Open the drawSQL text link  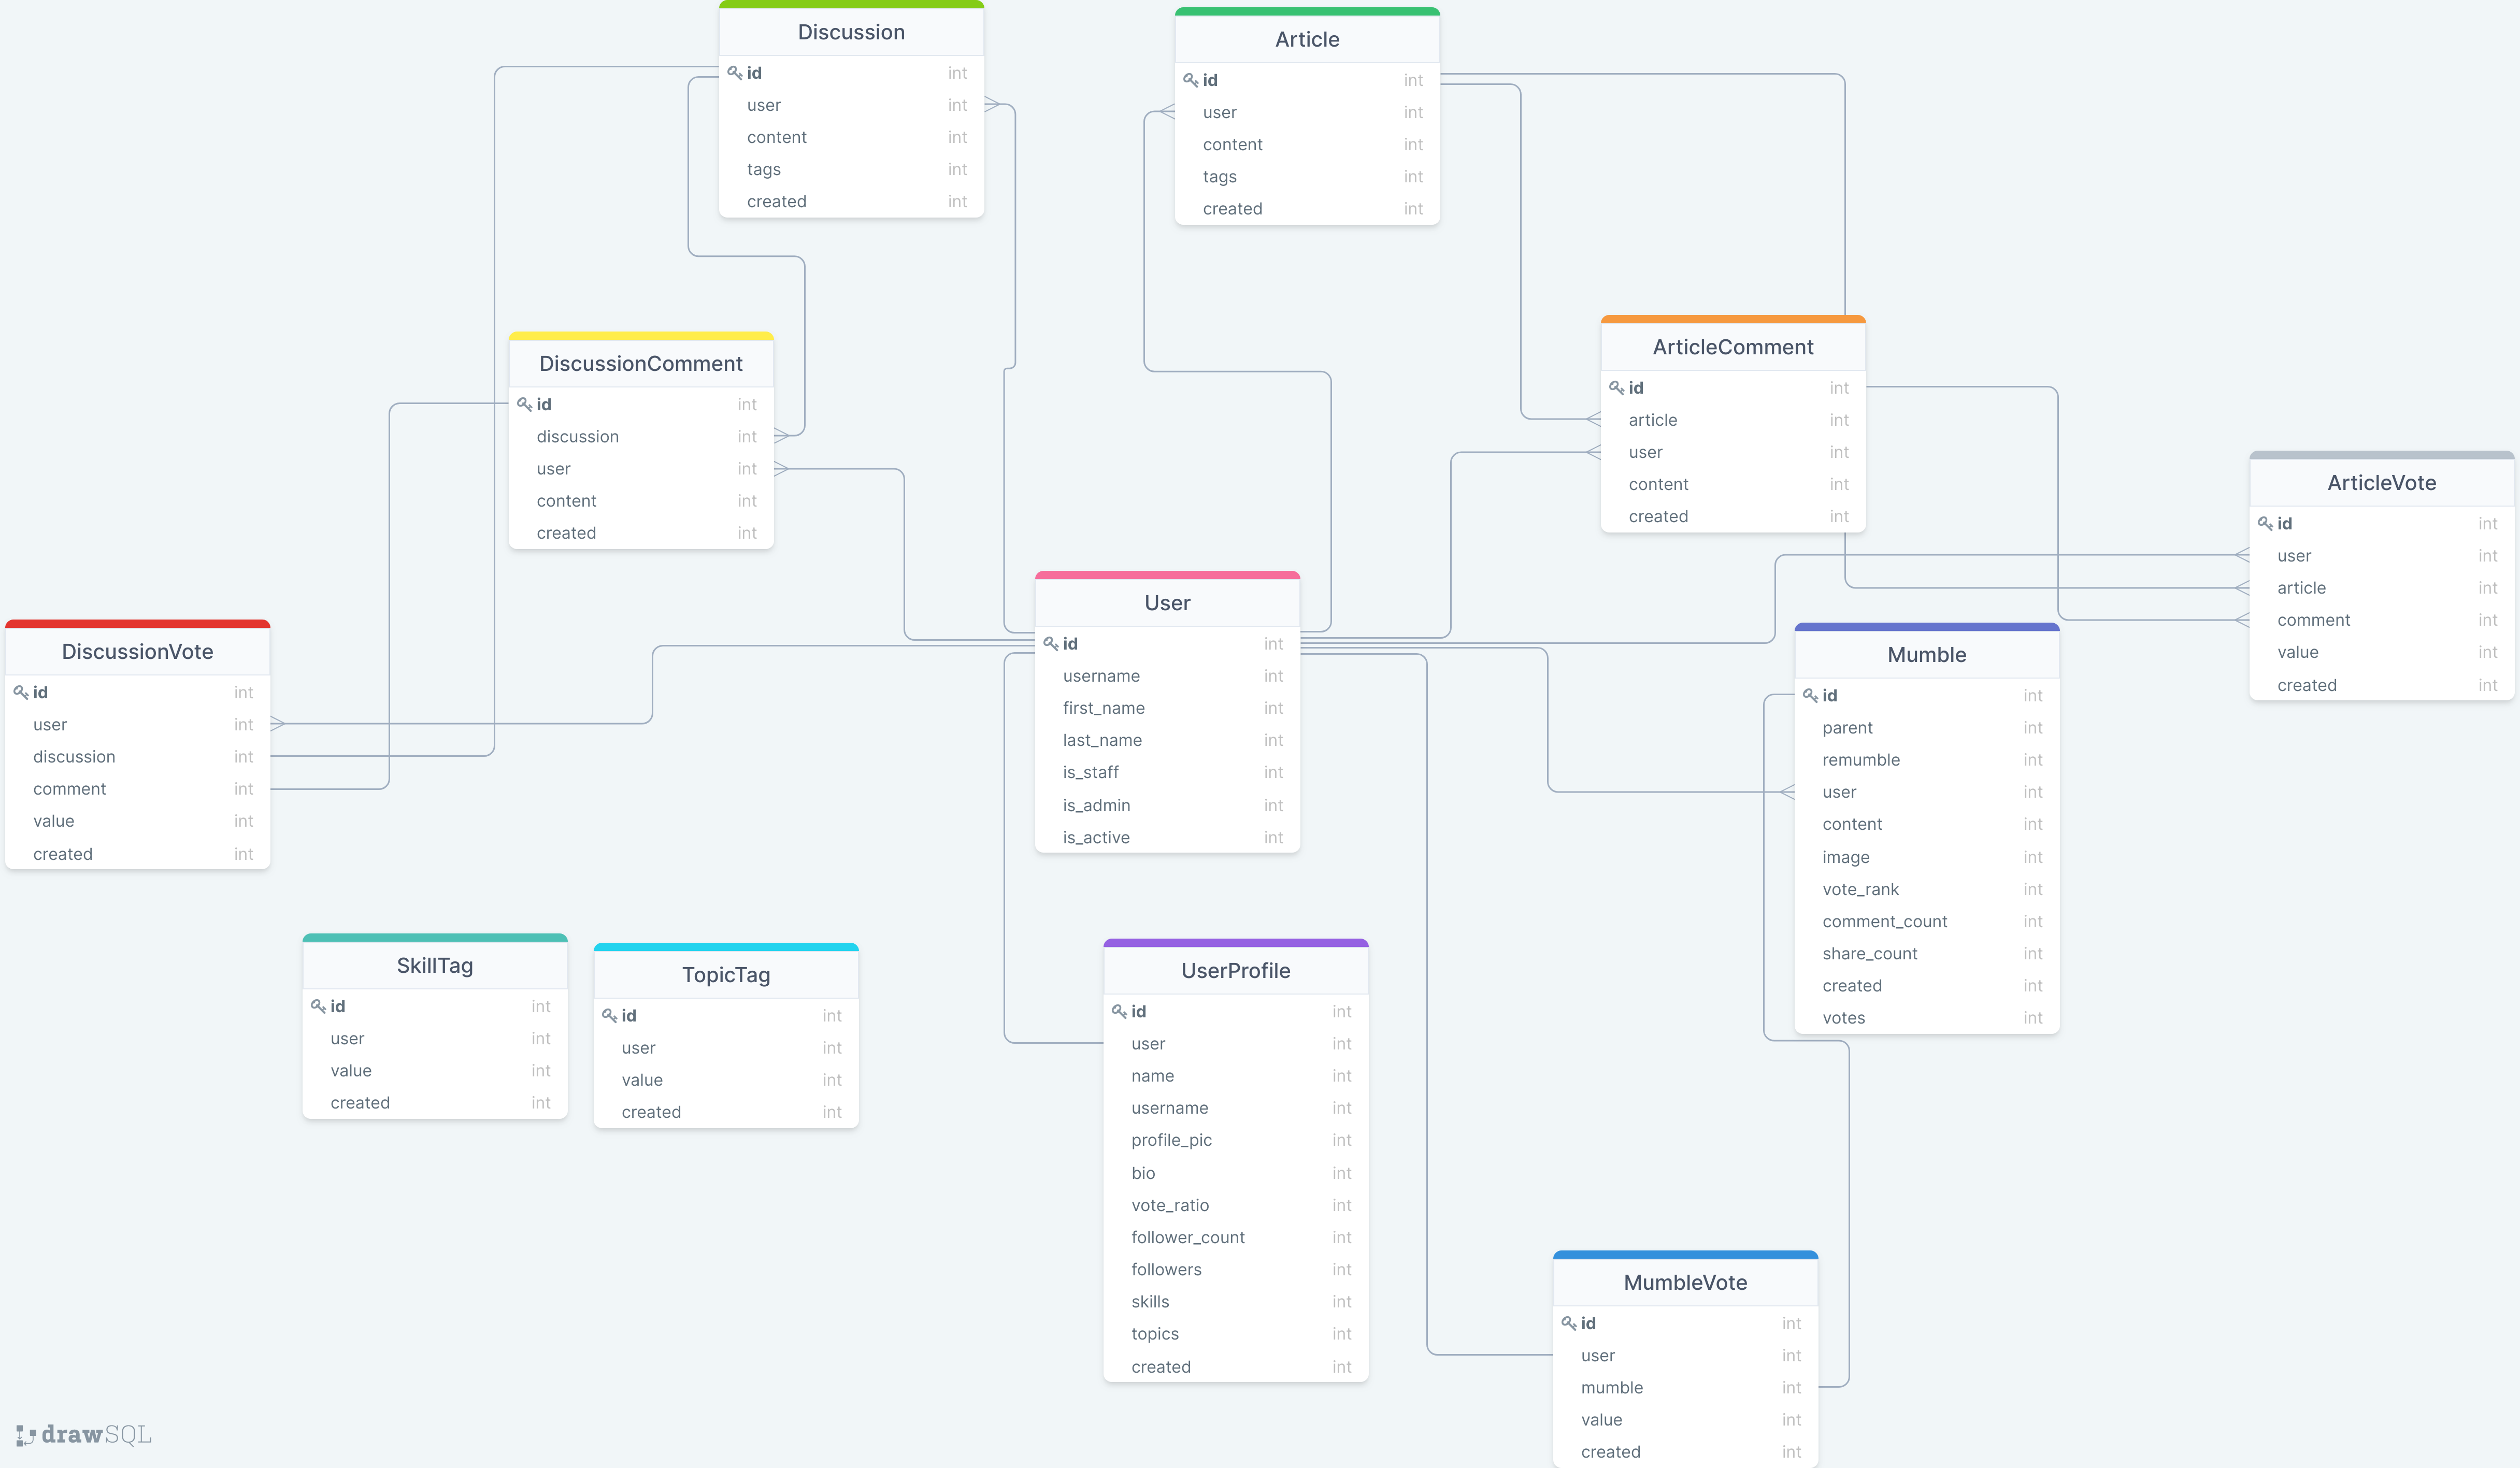click(x=96, y=1435)
